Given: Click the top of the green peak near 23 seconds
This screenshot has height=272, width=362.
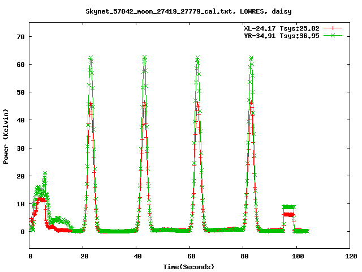Looking at the screenshot, I should pos(91,58).
